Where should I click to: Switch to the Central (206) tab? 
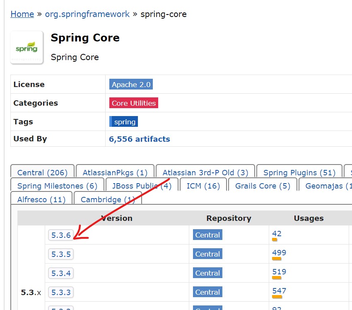click(x=42, y=172)
